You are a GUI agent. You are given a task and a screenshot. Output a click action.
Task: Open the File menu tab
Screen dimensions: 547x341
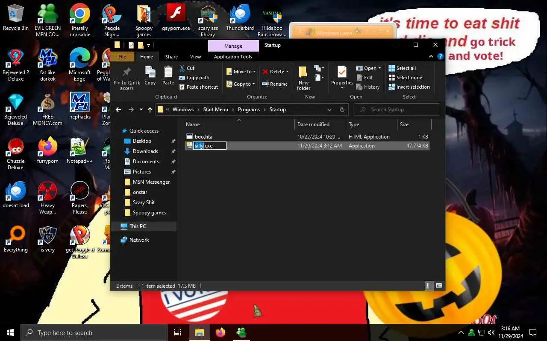(122, 57)
